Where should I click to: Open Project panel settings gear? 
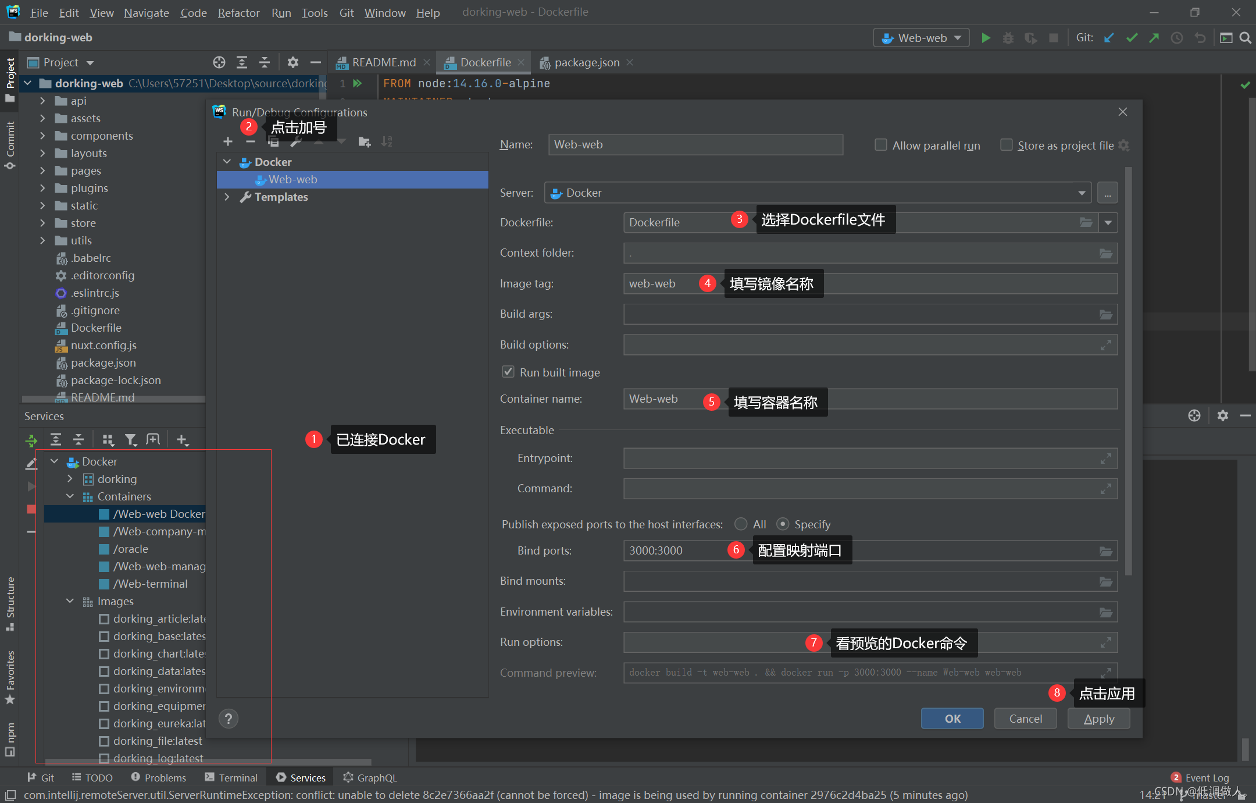click(293, 62)
